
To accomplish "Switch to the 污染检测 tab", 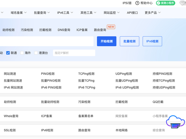I will [27, 30].
